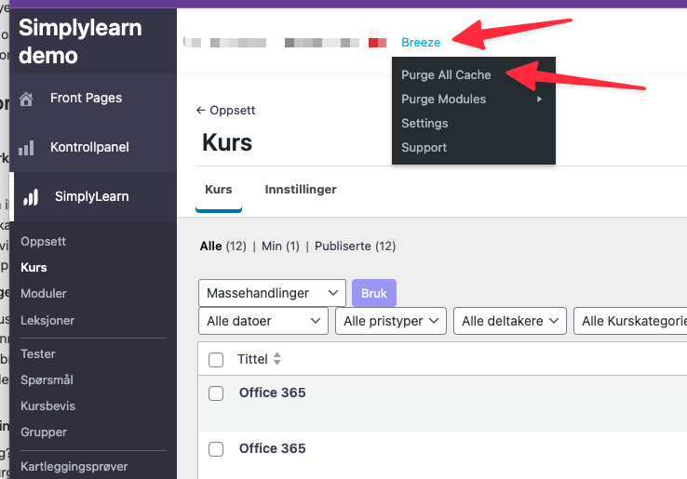Open Settings in the Breeze menu
This screenshot has width=687, height=479.
(x=424, y=124)
